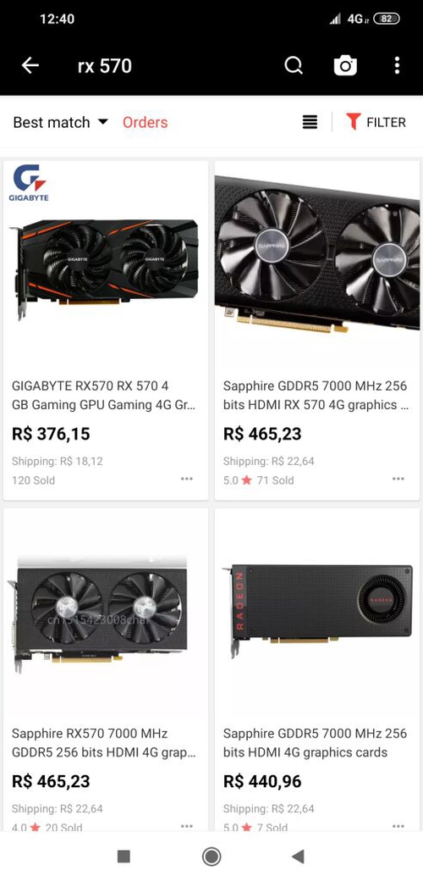Open more options on the R$ 465,23 Sapphire card with 71 sold
The height and width of the screenshot is (882, 423).
398,479
